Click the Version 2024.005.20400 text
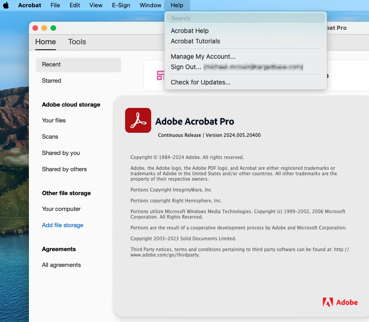Screen dimensions: 369x322 pyautogui.click(x=233, y=135)
